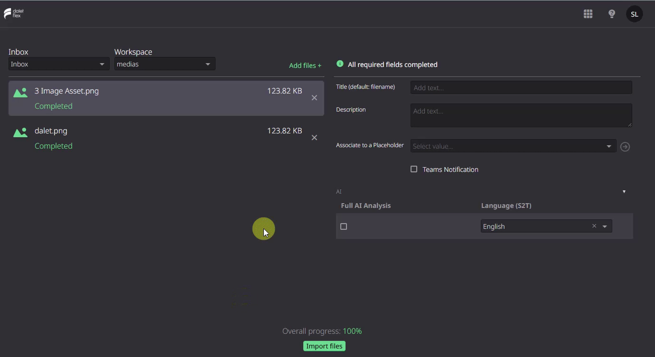Focus the Description text area
The height and width of the screenshot is (357, 655).
(x=521, y=115)
